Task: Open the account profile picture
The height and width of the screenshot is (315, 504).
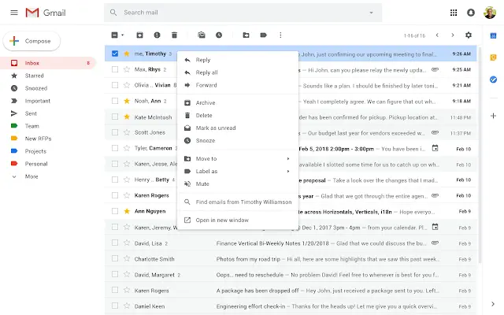Action: coord(490,13)
